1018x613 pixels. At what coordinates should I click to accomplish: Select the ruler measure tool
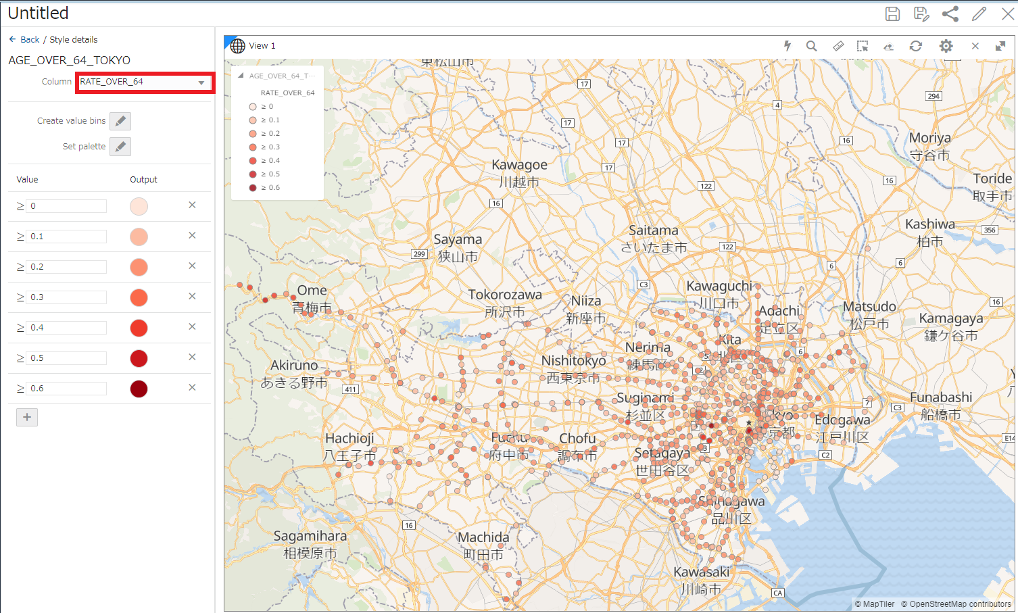[x=838, y=46]
